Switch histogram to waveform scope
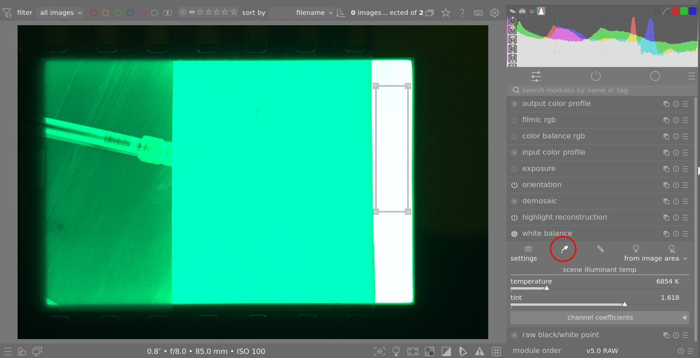Screen dimensions: 700x358 click(x=522, y=11)
